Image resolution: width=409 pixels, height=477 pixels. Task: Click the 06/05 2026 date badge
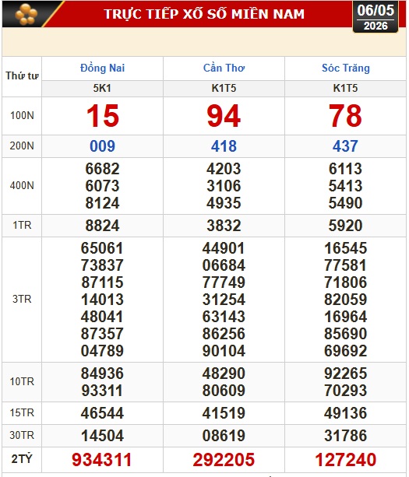[x=376, y=17]
